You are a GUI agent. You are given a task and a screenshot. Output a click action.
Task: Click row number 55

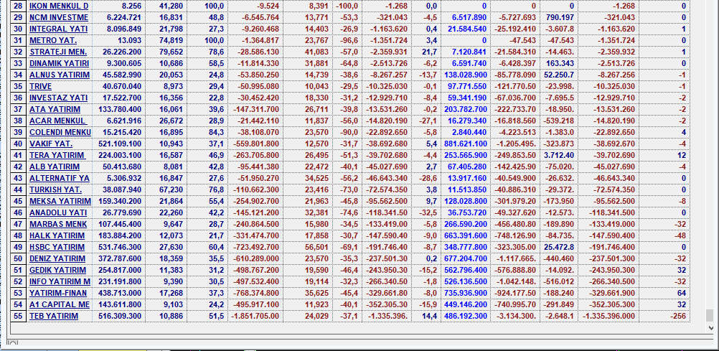coord(19,316)
